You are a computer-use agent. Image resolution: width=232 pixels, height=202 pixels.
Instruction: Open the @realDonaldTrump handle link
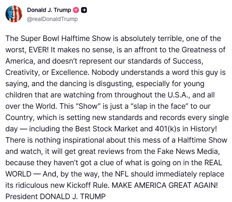coord(52,19)
